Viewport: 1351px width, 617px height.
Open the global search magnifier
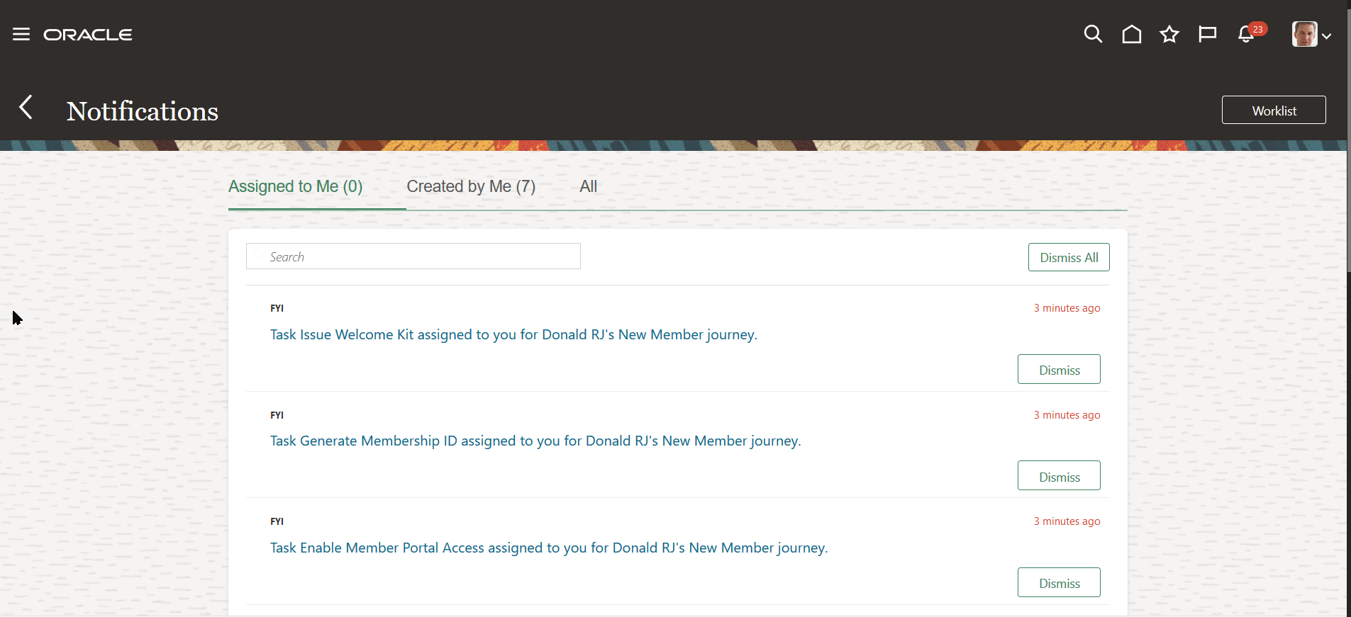pos(1093,34)
